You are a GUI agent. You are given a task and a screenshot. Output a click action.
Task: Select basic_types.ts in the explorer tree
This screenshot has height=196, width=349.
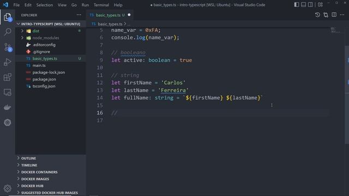click(50, 58)
